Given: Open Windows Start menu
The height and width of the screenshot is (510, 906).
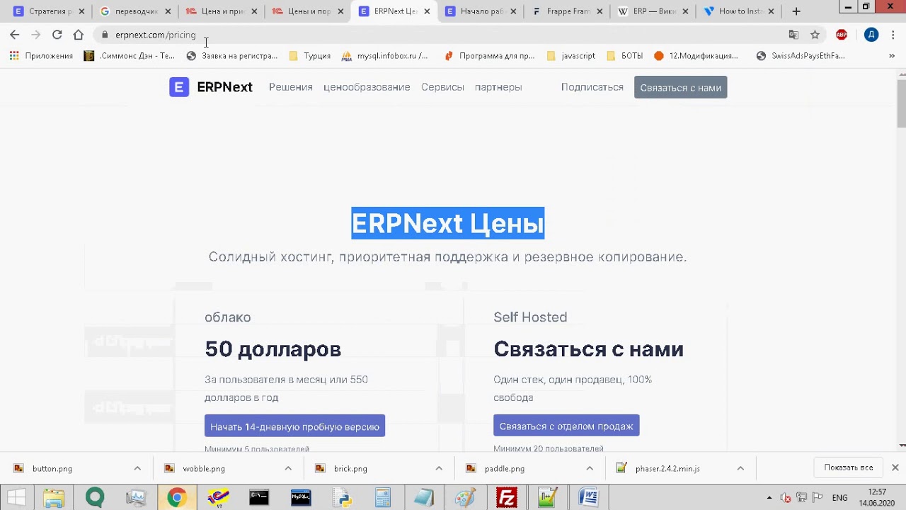Looking at the screenshot, I should coord(17,498).
